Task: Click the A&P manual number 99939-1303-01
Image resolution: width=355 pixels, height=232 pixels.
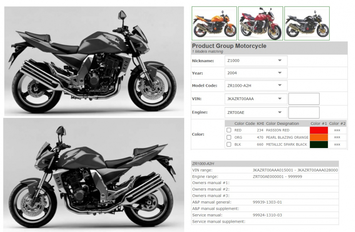Action: click(268, 202)
